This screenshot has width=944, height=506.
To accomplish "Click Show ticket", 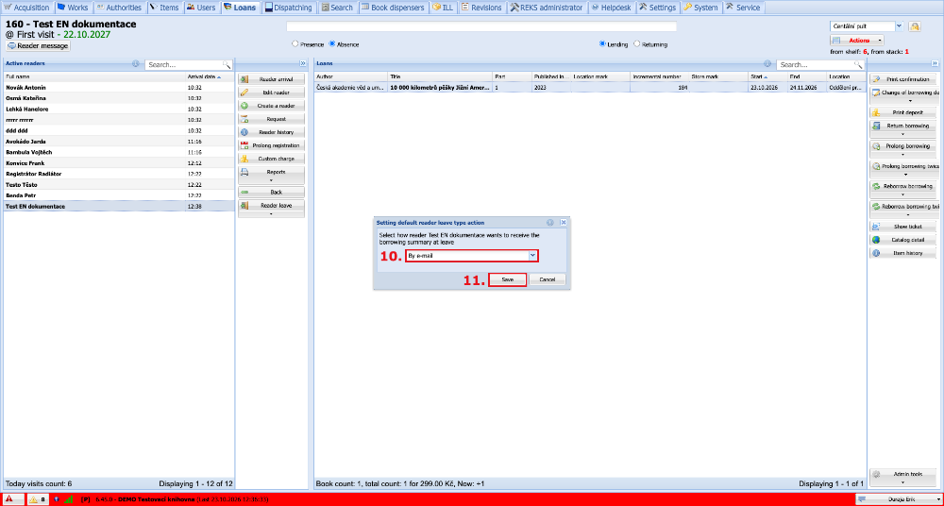I will point(903,227).
